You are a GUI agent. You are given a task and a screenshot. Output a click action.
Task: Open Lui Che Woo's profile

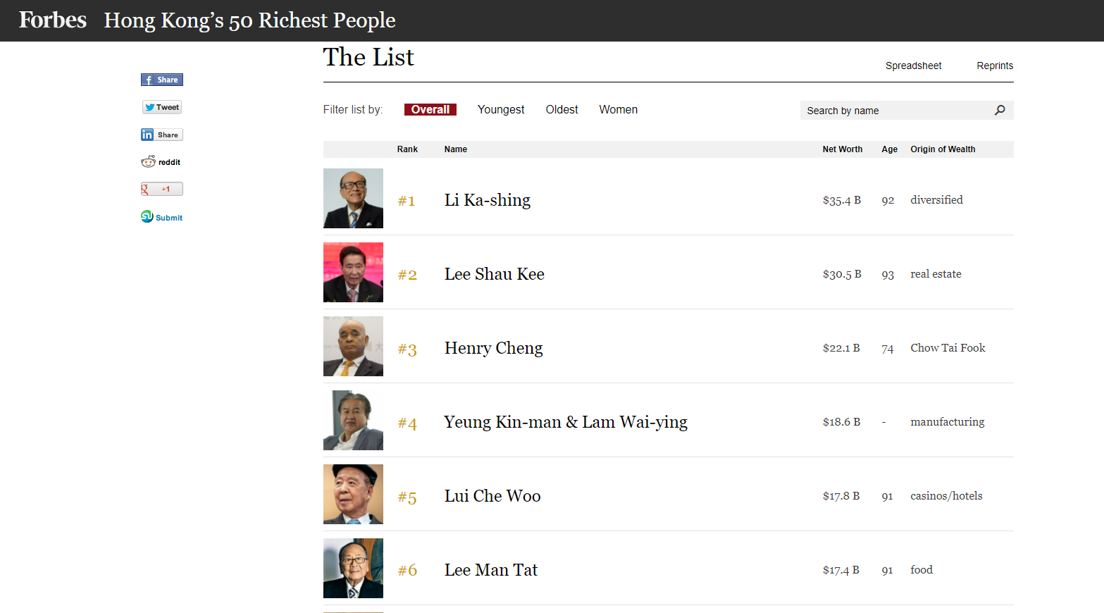click(492, 496)
